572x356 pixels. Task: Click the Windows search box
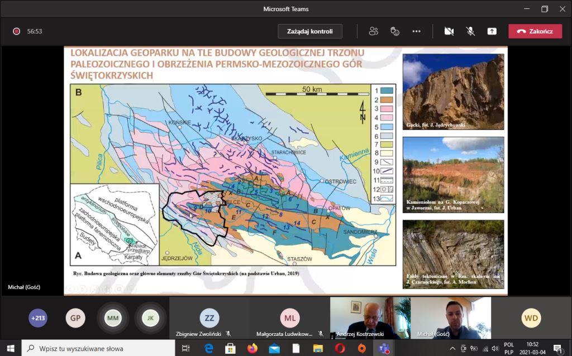click(x=101, y=348)
